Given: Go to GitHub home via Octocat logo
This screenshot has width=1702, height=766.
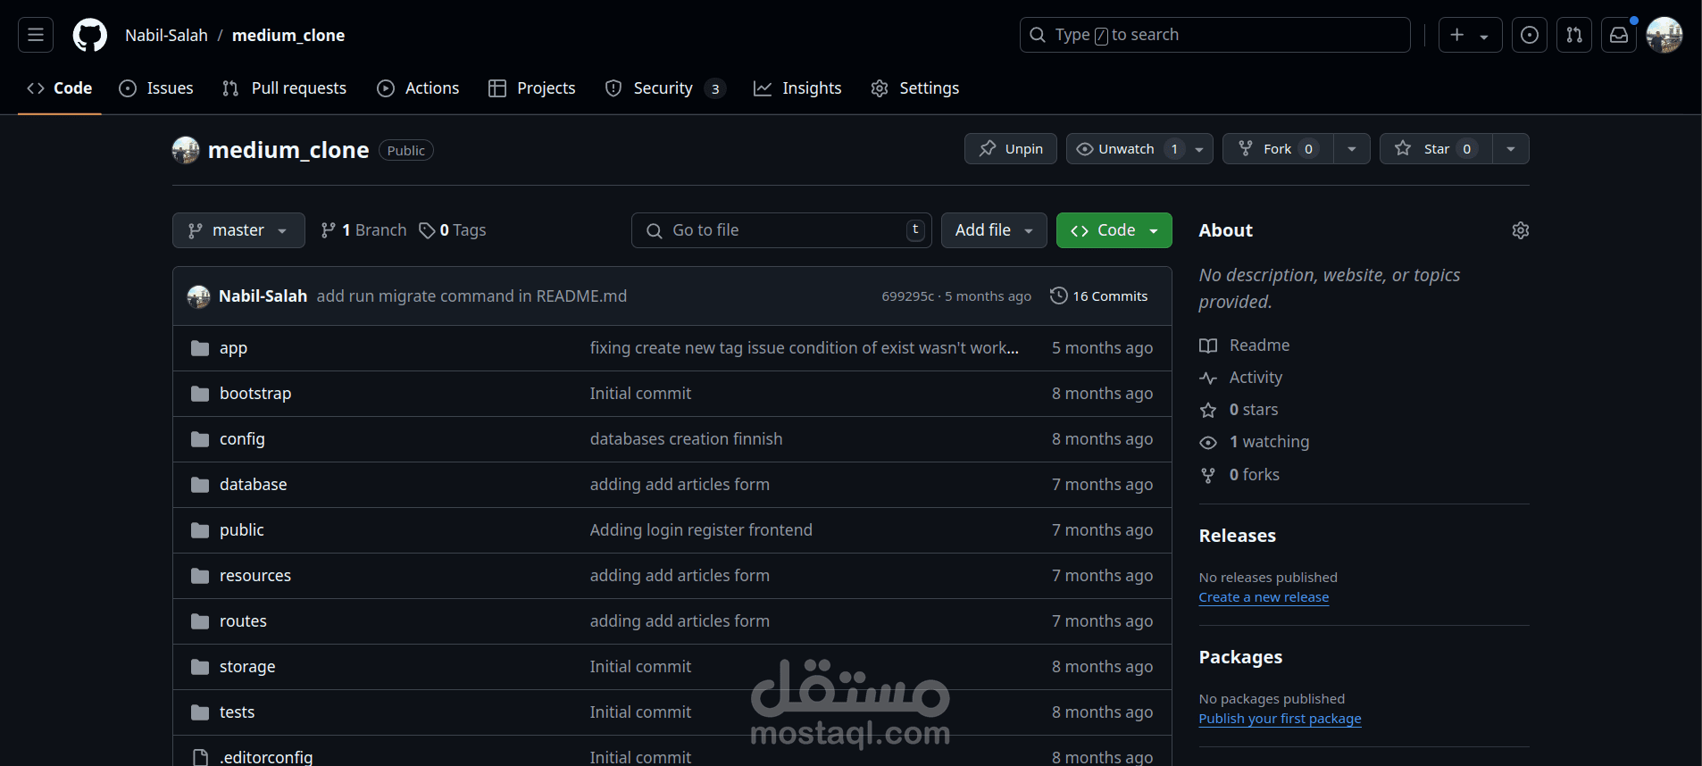Looking at the screenshot, I should (89, 35).
